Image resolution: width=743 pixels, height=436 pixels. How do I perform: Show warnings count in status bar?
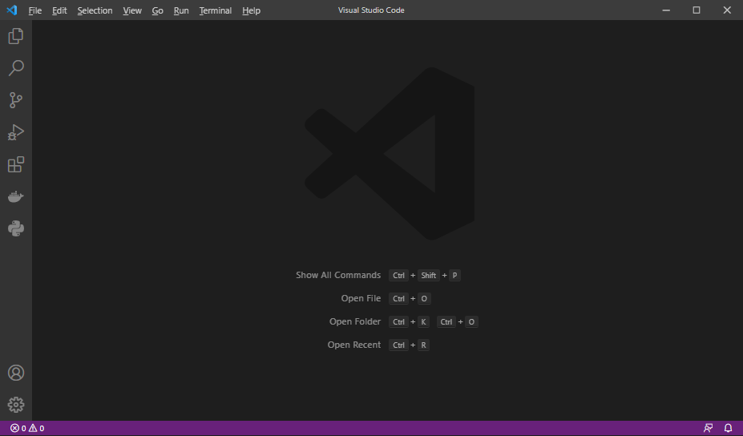click(x=37, y=429)
